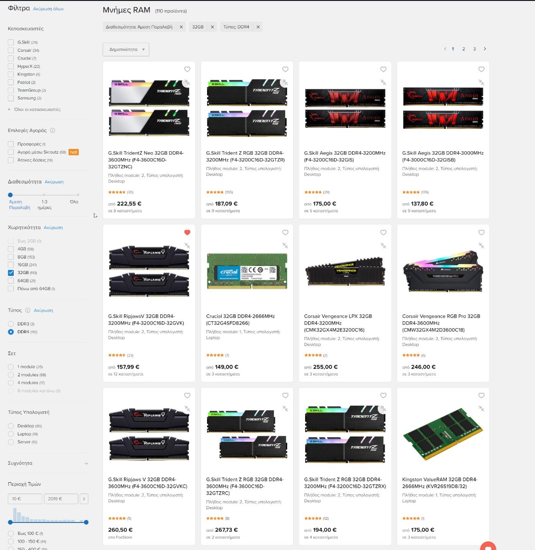Add G.Skill TridentZ Neo to favorites heart
Viewport: 535px width, 550px height.
click(x=187, y=69)
